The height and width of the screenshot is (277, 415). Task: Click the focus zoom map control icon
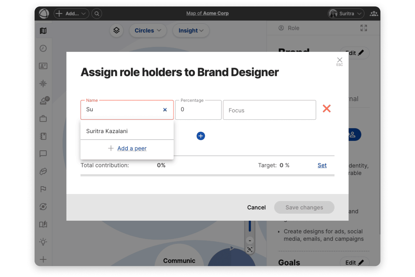250,250
